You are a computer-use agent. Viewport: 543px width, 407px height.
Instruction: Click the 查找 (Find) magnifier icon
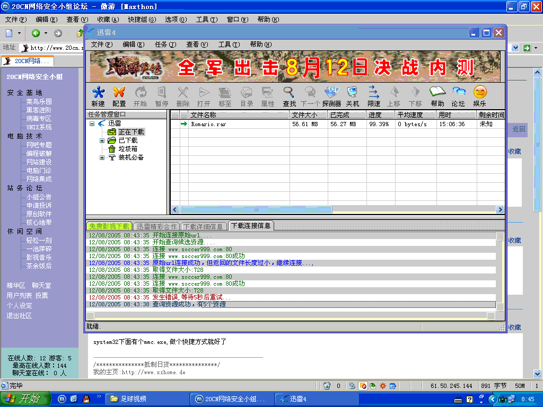(289, 96)
